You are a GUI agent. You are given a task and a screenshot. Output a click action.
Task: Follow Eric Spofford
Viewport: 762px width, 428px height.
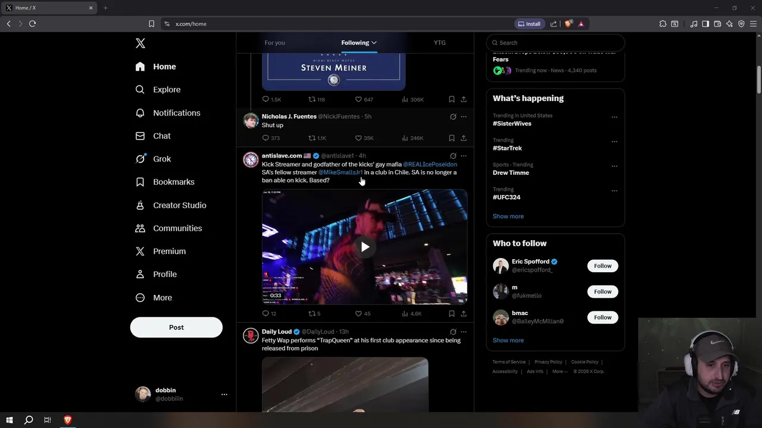[602, 266]
